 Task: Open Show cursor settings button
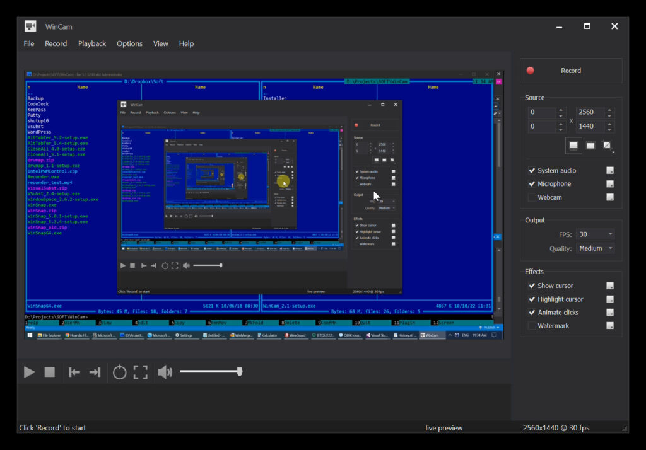coord(610,286)
